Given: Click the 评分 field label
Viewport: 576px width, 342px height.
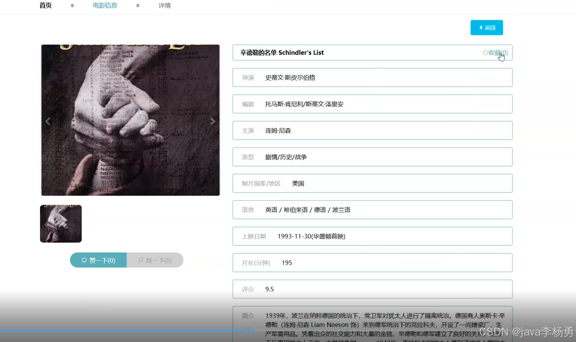Looking at the screenshot, I should tap(248, 289).
